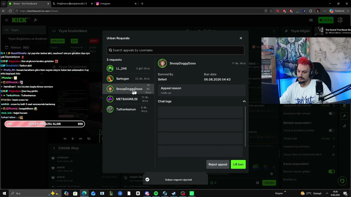The width and height of the screenshot is (351, 197).
Task: Open browser Settings and more menu
Action: pyautogui.click(x=324, y=11)
